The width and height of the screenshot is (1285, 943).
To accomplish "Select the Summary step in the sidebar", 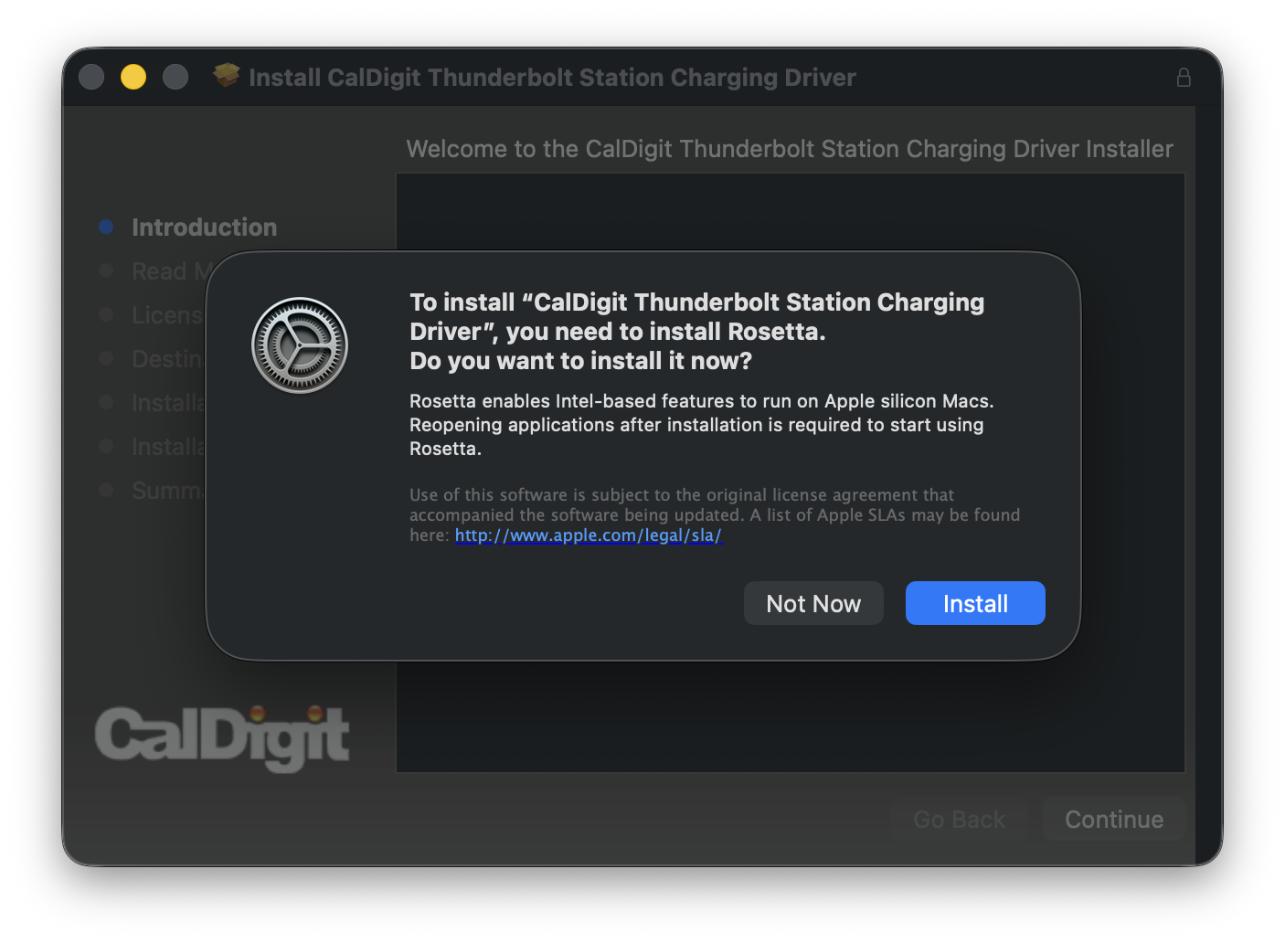I will point(166,491).
